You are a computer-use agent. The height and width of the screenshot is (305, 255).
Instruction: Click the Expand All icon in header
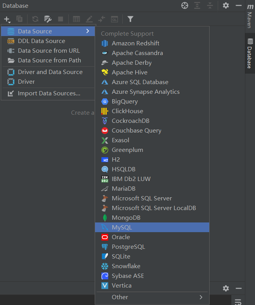197,5
